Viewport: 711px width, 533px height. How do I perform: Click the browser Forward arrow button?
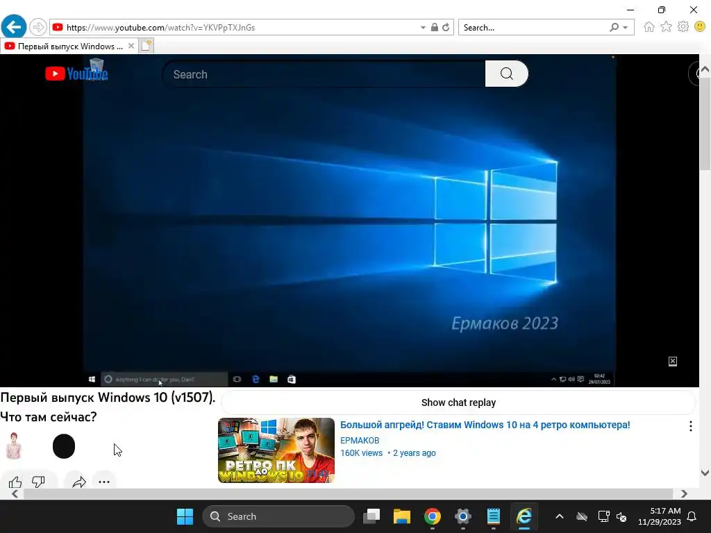coord(38,27)
